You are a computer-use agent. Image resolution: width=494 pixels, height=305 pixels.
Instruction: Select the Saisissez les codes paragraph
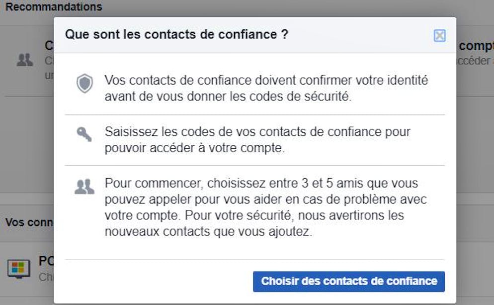[257, 139]
